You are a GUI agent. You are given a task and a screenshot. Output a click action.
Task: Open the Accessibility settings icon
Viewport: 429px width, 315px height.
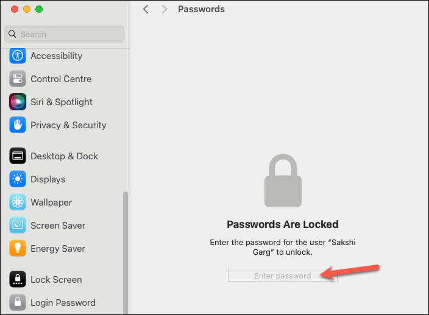18,55
